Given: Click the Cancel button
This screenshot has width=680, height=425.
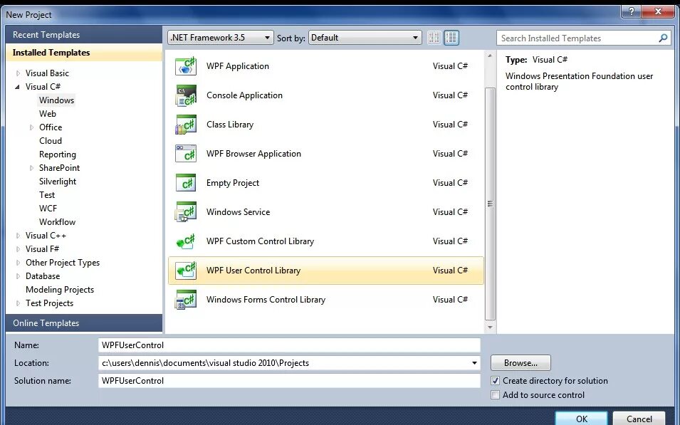Looking at the screenshot, I should pos(639,419).
